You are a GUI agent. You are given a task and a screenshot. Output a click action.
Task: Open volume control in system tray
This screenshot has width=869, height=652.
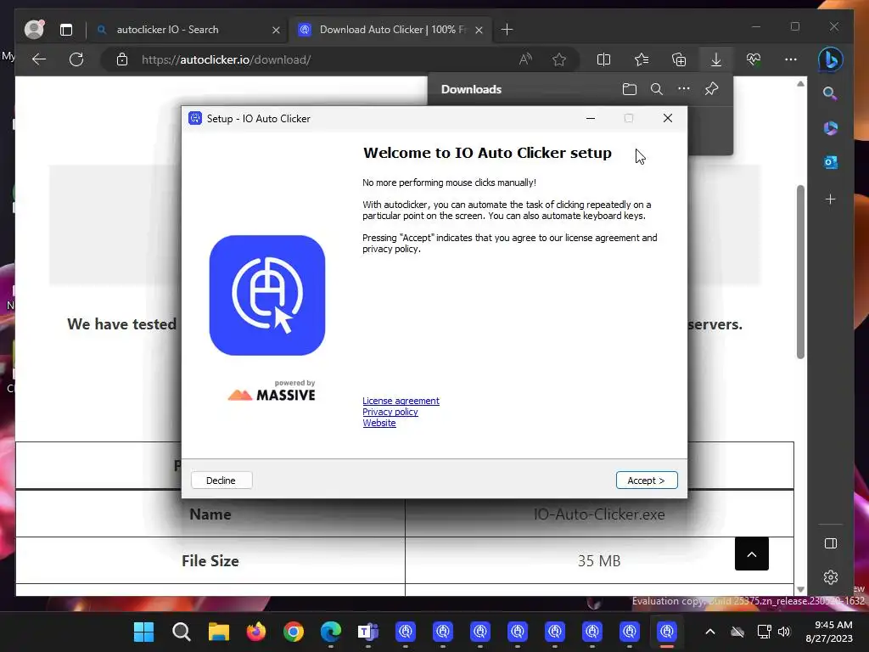pyautogui.click(x=784, y=632)
